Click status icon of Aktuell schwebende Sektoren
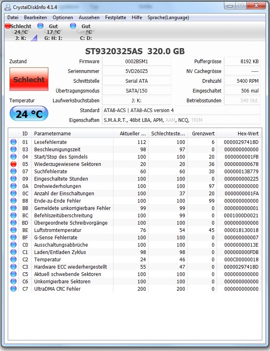The image size is (270, 351). pyautogui.click(x=13, y=274)
